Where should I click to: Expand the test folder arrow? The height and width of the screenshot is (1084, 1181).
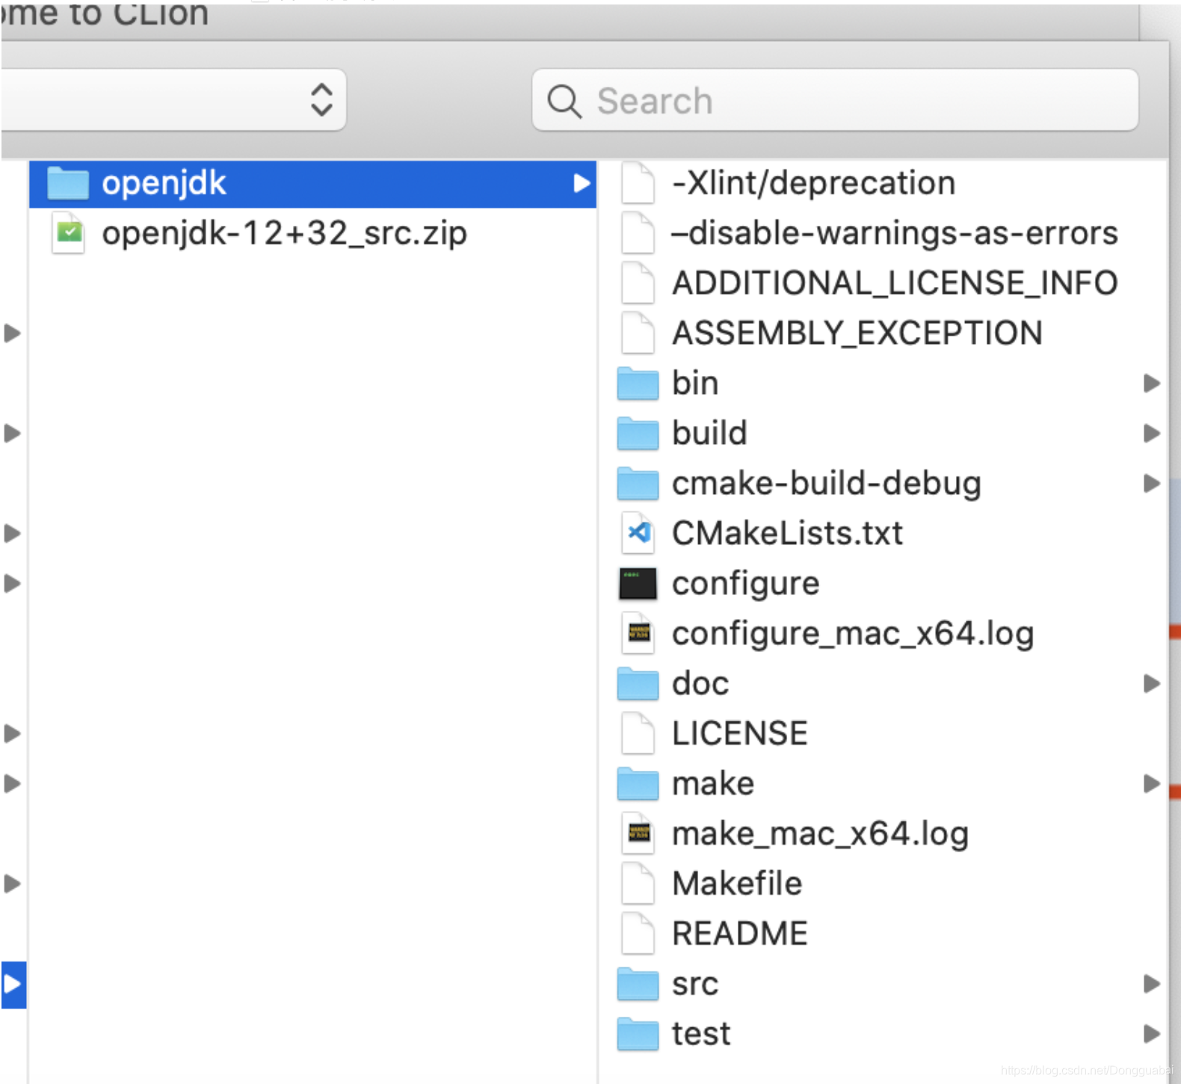click(x=1152, y=1034)
